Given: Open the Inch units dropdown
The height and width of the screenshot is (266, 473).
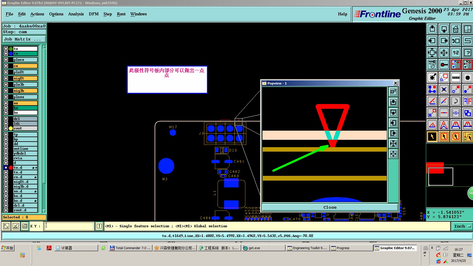Looking at the screenshot, I should tap(462, 226).
